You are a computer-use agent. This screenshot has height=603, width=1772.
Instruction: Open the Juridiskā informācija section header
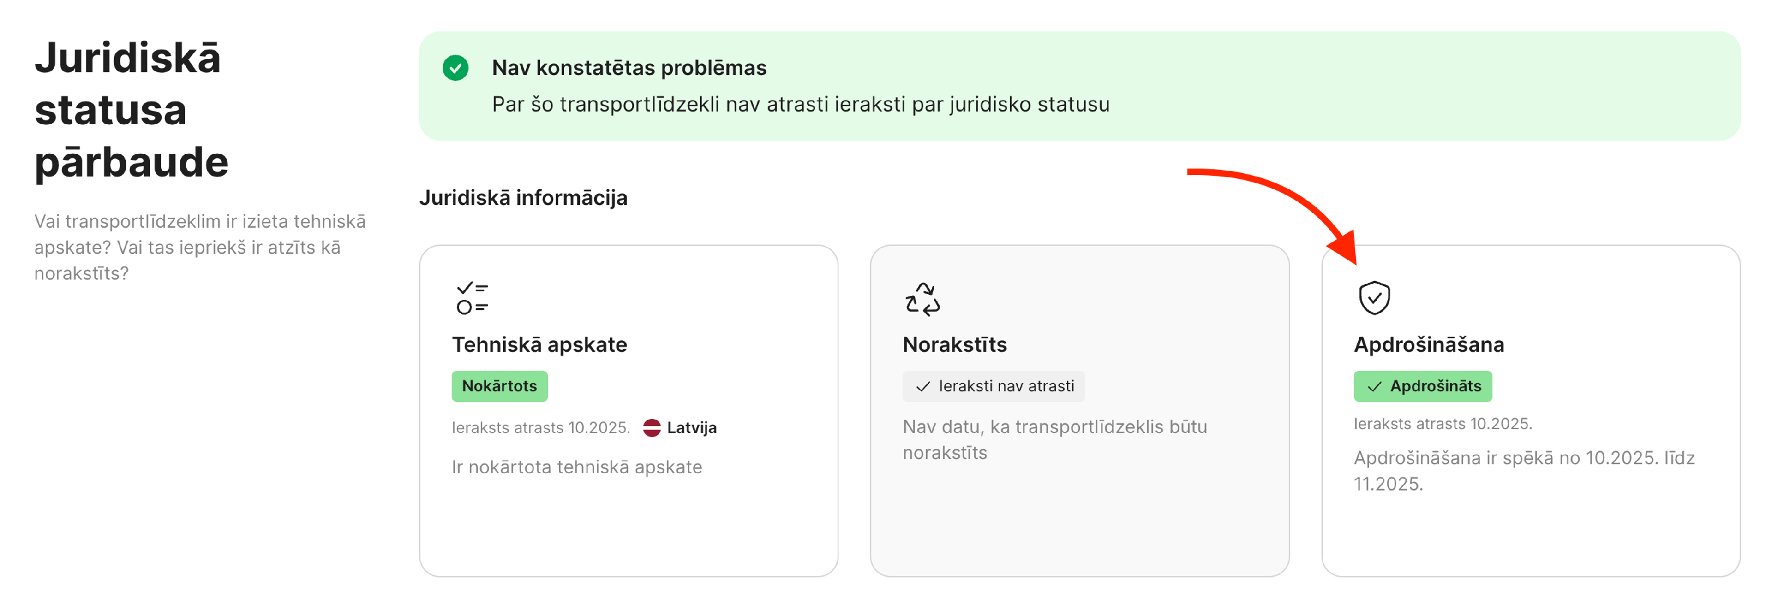tap(523, 197)
